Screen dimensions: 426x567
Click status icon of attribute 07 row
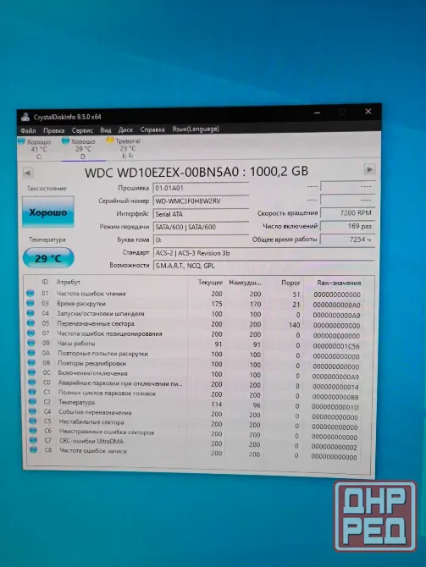pyautogui.click(x=31, y=333)
